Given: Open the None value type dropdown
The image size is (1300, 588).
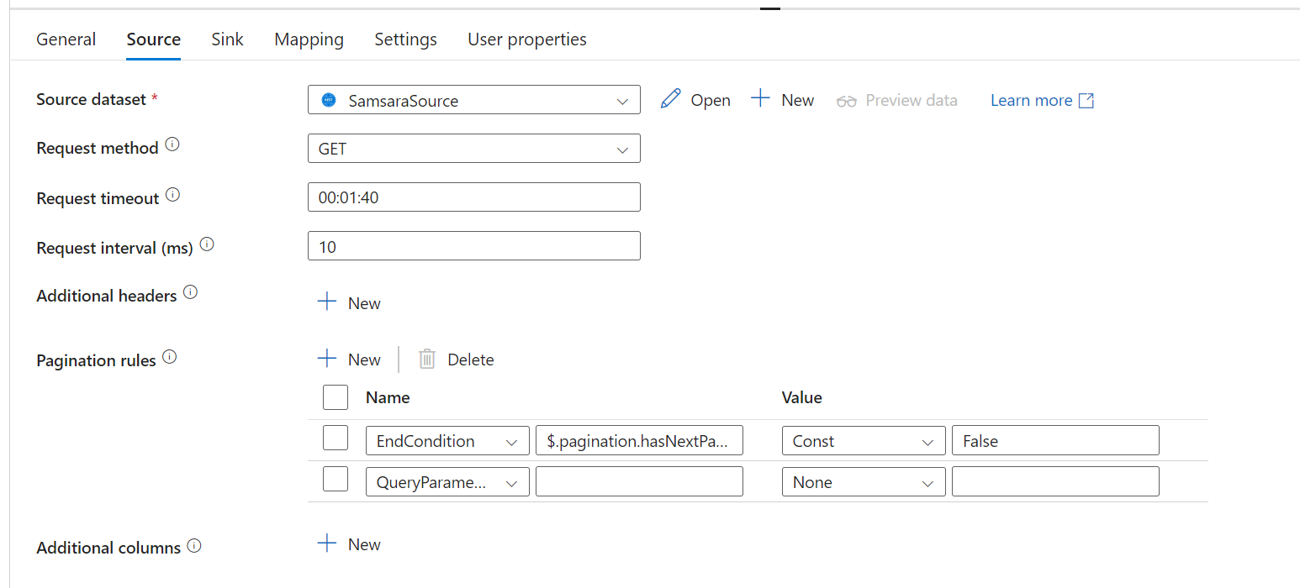Looking at the screenshot, I should click(x=864, y=482).
